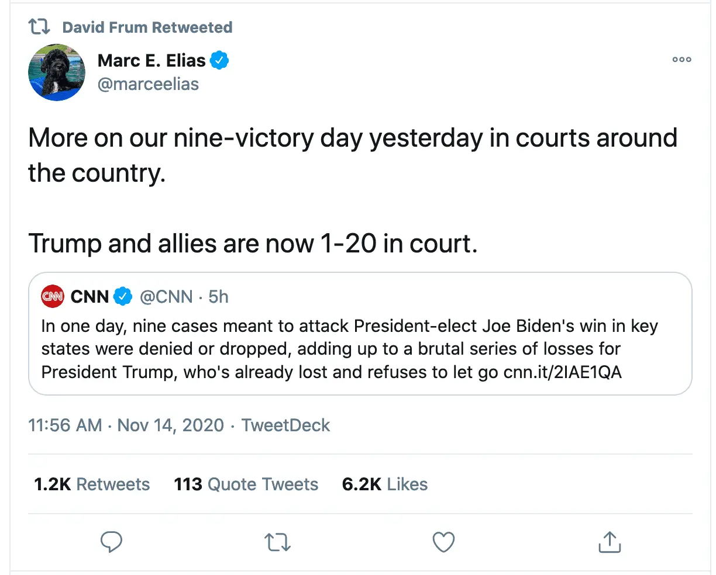Screen dimensions: 716x575
Task: Click the Marc E. Elias display name
Action: point(152,60)
